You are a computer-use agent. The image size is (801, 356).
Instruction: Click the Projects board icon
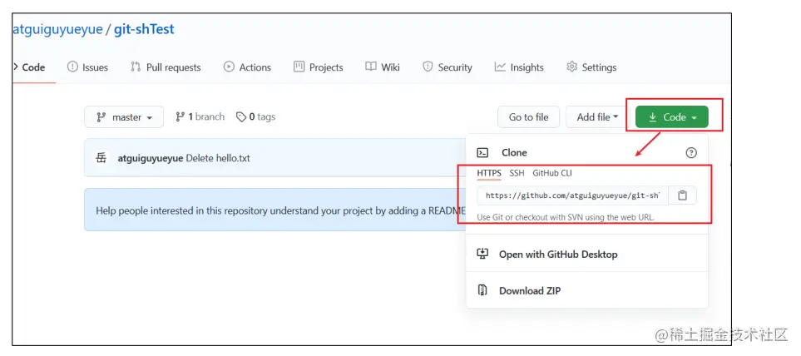(x=299, y=67)
